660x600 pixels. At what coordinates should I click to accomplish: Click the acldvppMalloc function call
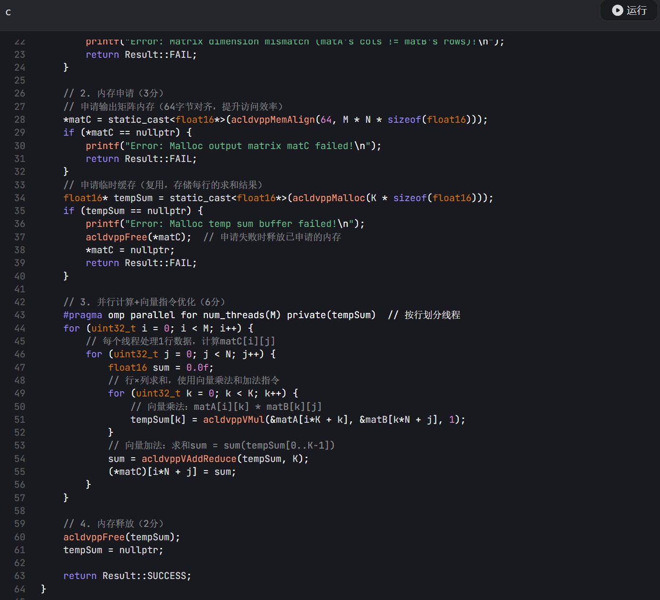tap(329, 198)
